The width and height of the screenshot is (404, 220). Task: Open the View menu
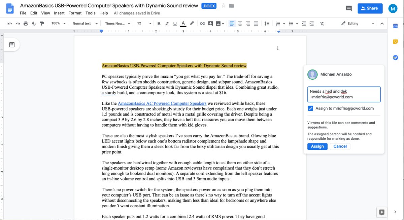(x=45, y=13)
